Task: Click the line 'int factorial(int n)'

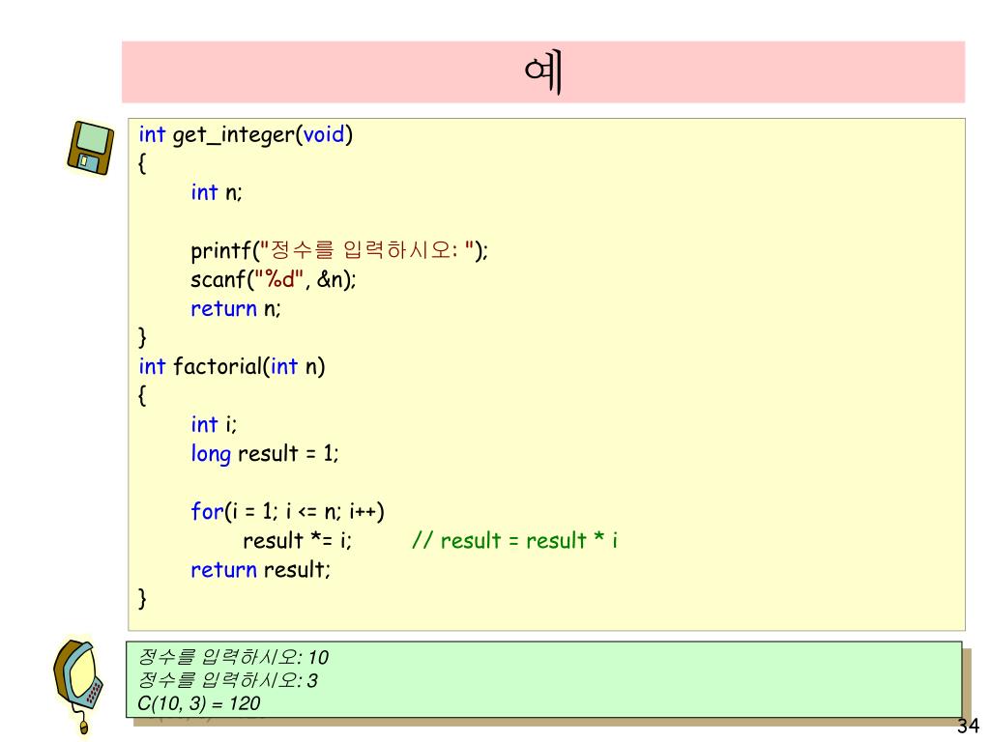Action: (x=232, y=366)
